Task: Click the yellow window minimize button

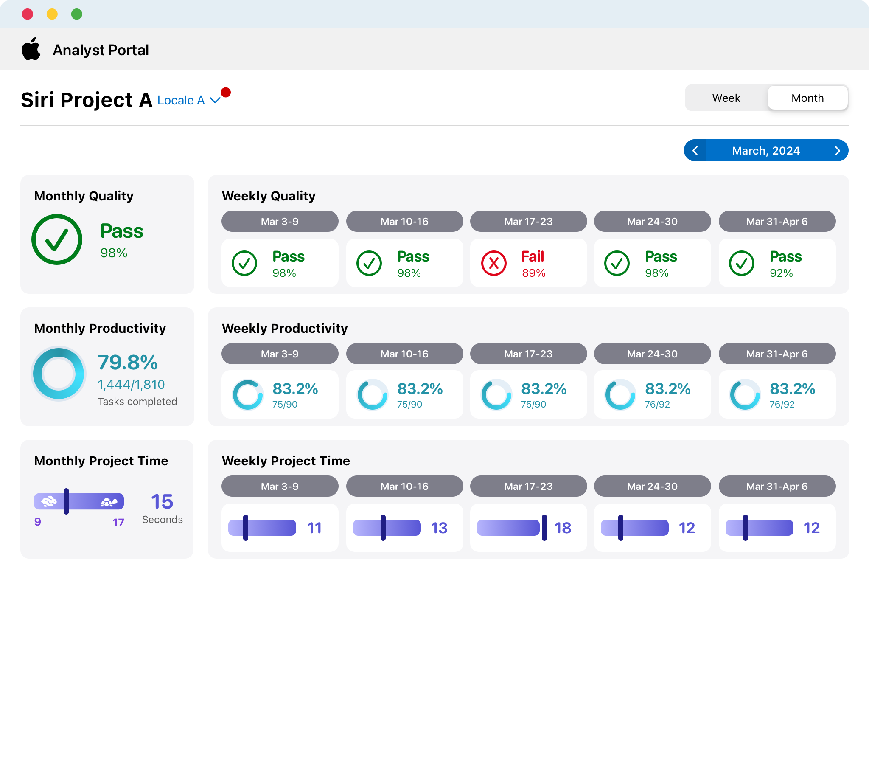Action: click(x=52, y=14)
